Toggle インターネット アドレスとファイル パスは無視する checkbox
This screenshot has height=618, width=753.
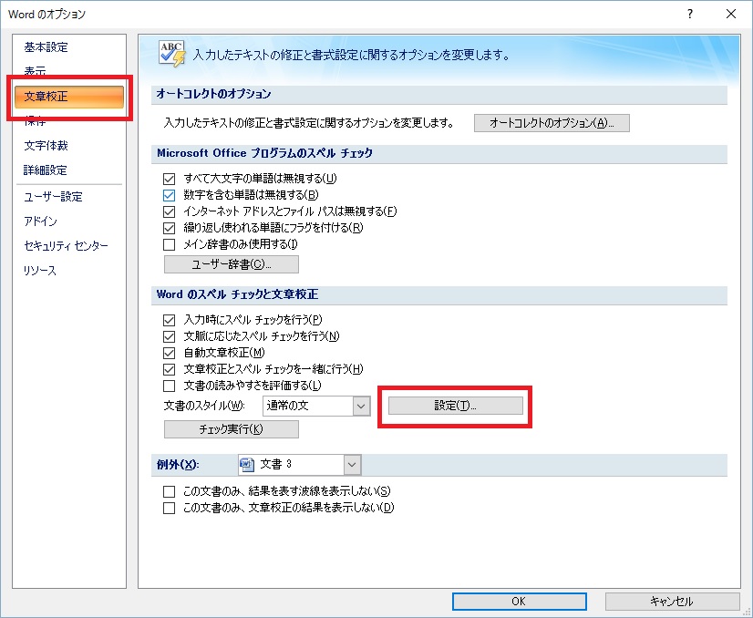[169, 211]
